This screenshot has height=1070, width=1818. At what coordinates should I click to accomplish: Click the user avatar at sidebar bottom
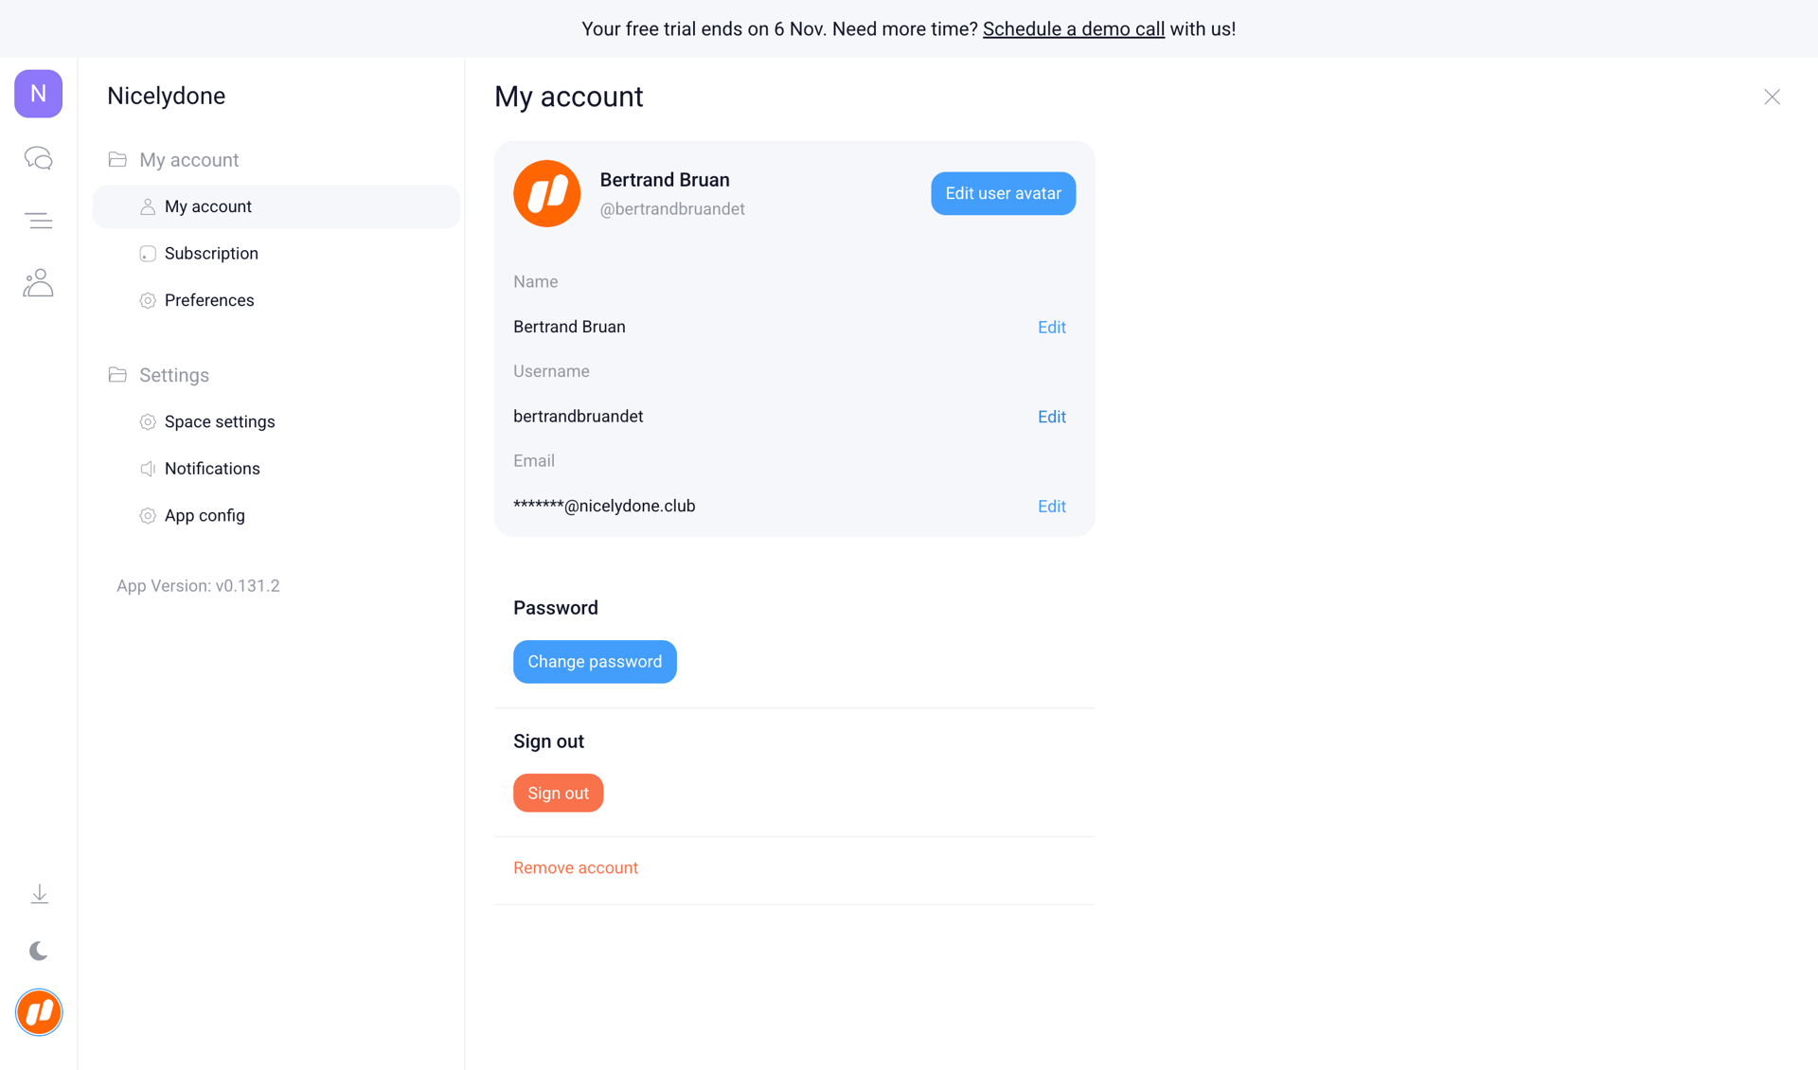39,1012
